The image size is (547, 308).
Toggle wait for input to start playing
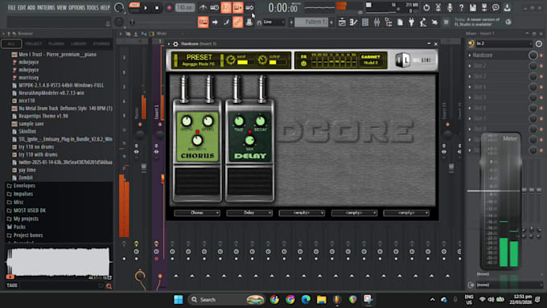tap(215, 7)
